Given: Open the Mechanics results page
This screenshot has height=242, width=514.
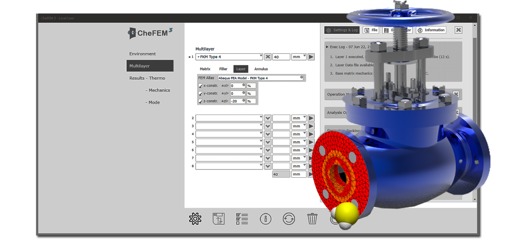Looking at the screenshot, I should pyautogui.click(x=158, y=90).
